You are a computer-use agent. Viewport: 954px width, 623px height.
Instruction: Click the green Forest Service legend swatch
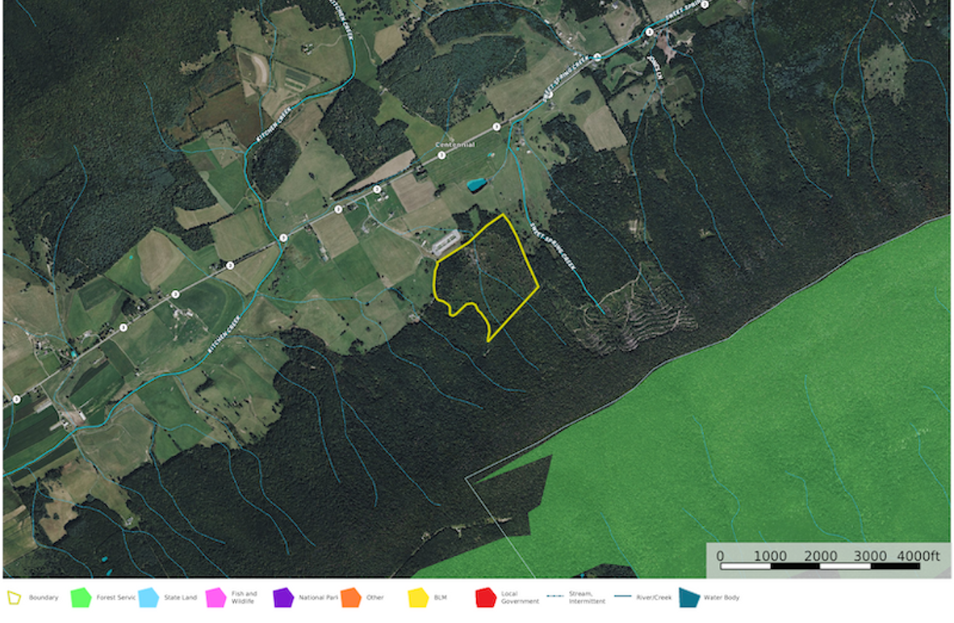[81, 598]
